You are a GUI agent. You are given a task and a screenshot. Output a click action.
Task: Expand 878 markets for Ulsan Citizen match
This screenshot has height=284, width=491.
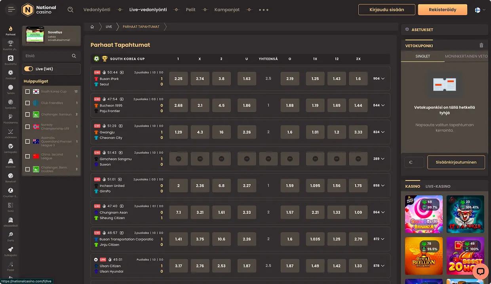click(x=379, y=266)
